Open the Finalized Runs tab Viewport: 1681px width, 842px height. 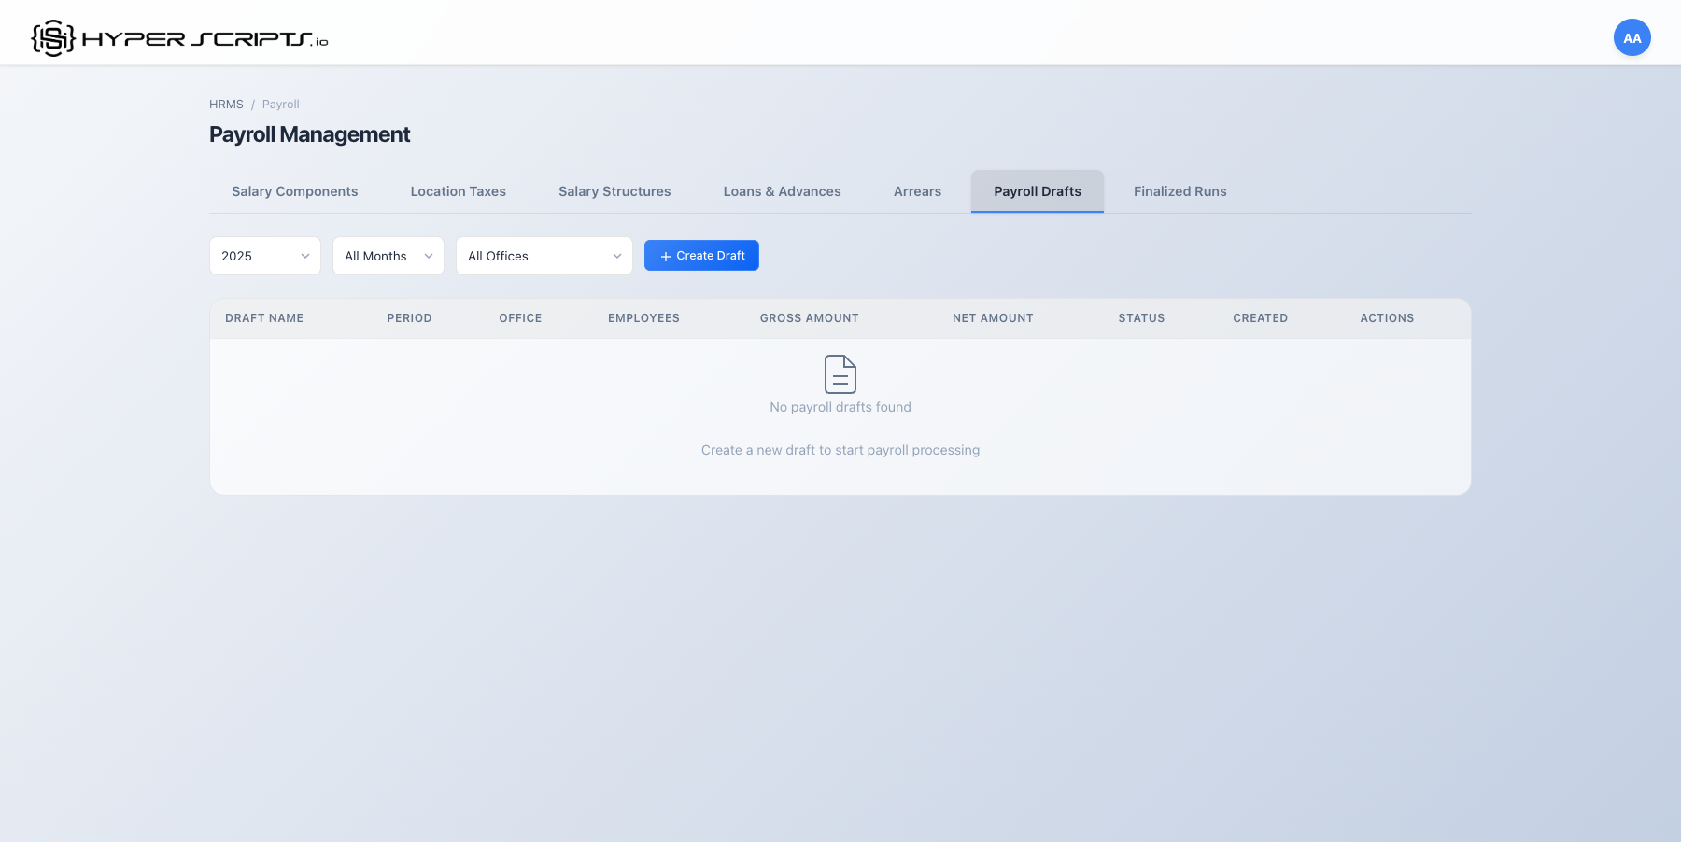click(1180, 191)
